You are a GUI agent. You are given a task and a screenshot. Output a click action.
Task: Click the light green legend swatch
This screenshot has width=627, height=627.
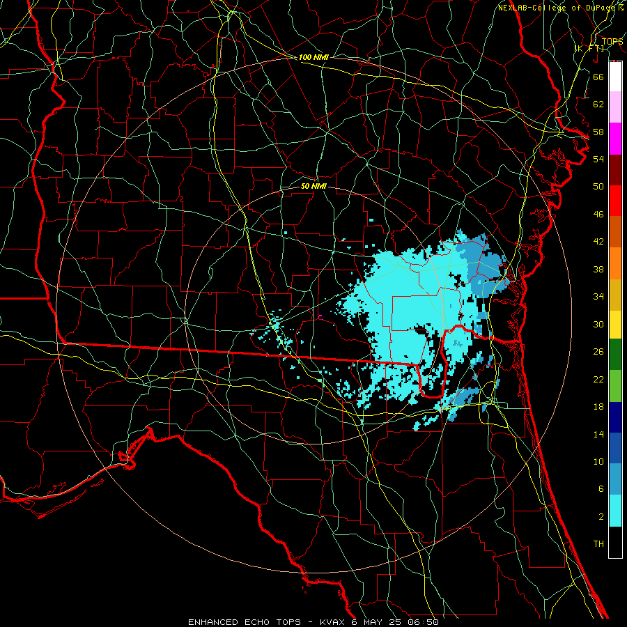click(x=615, y=386)
